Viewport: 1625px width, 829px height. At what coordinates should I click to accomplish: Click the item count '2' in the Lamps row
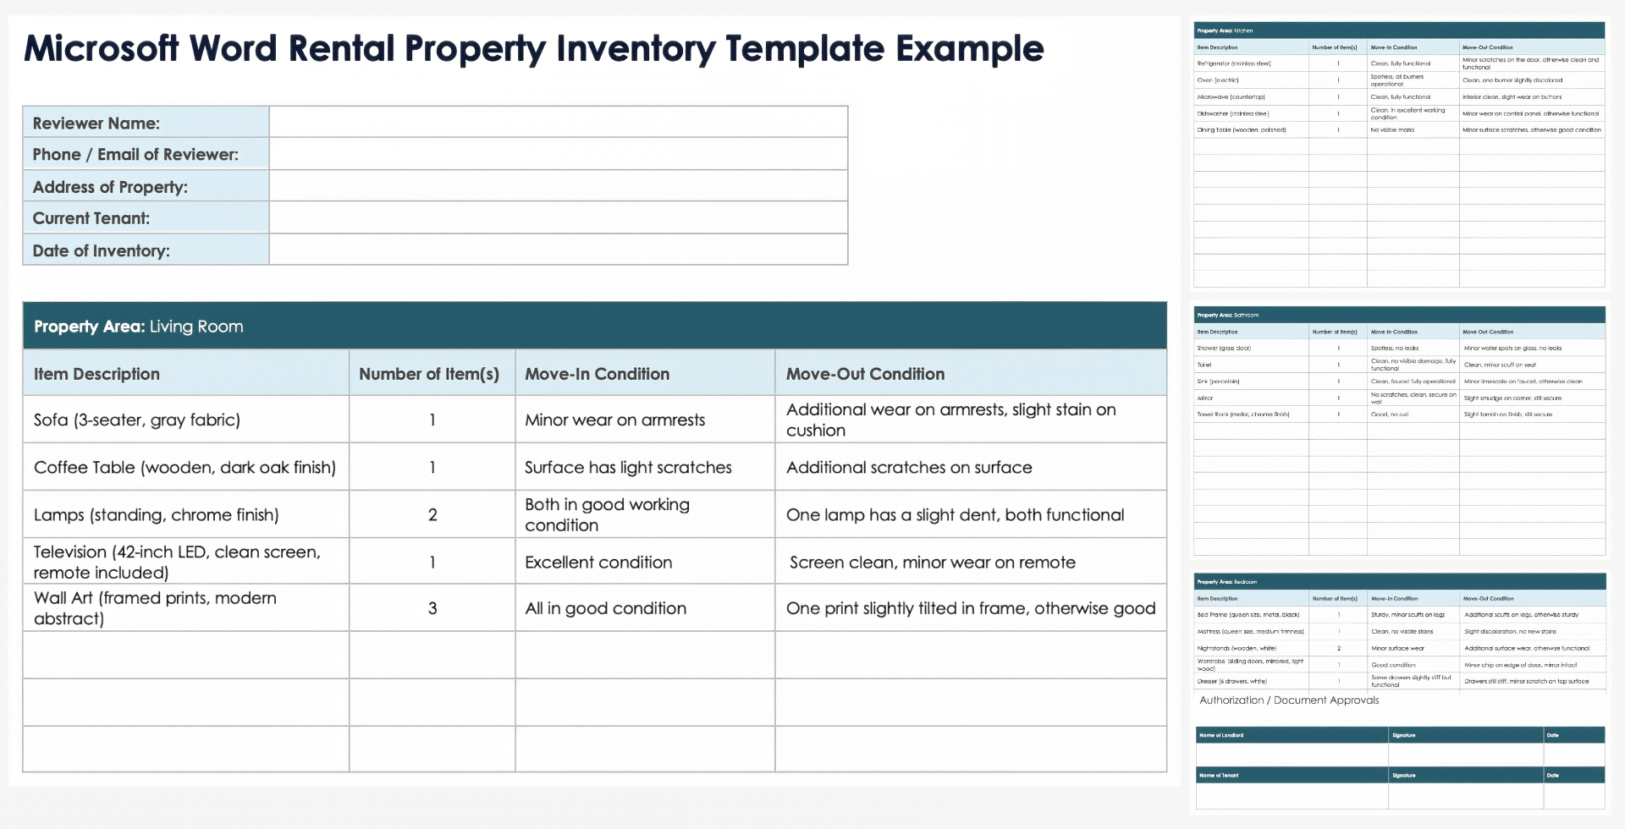432,514
